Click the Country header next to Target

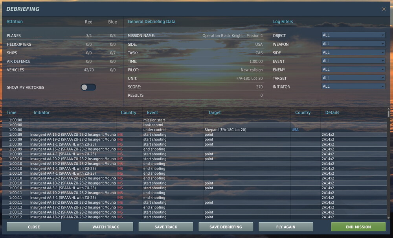[x=303, y=113]
